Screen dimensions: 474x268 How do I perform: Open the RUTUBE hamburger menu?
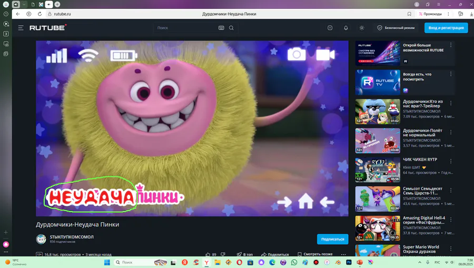coord(21,28)
